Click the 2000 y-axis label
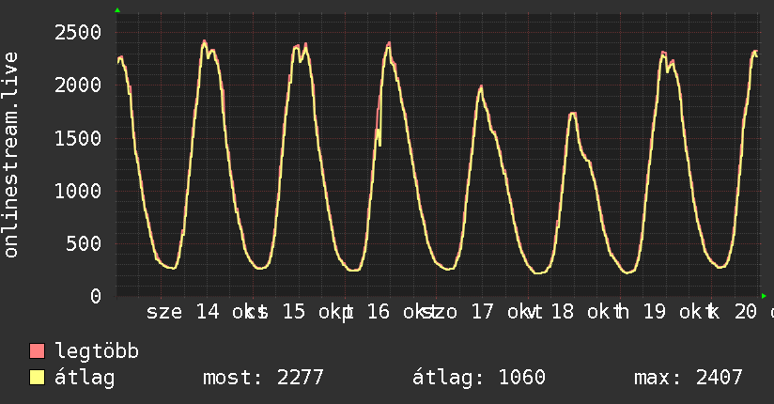774x404 pixels. click(78, 85)
